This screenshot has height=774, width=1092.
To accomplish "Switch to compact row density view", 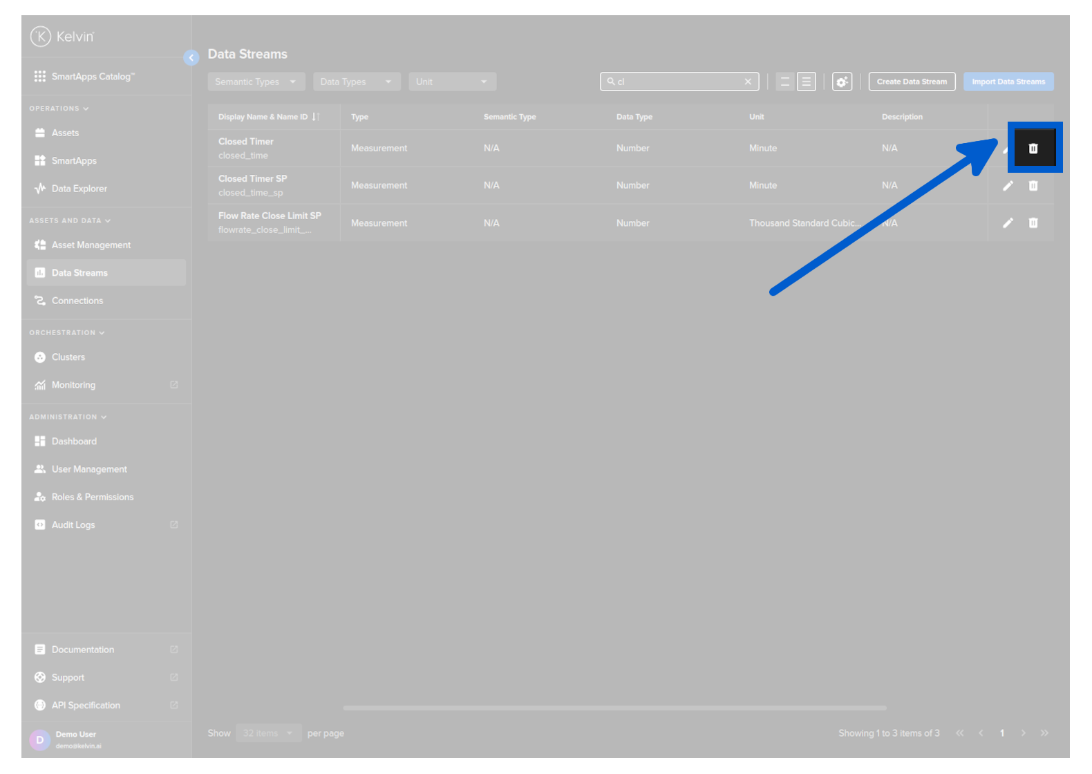I will coord(784,82).
